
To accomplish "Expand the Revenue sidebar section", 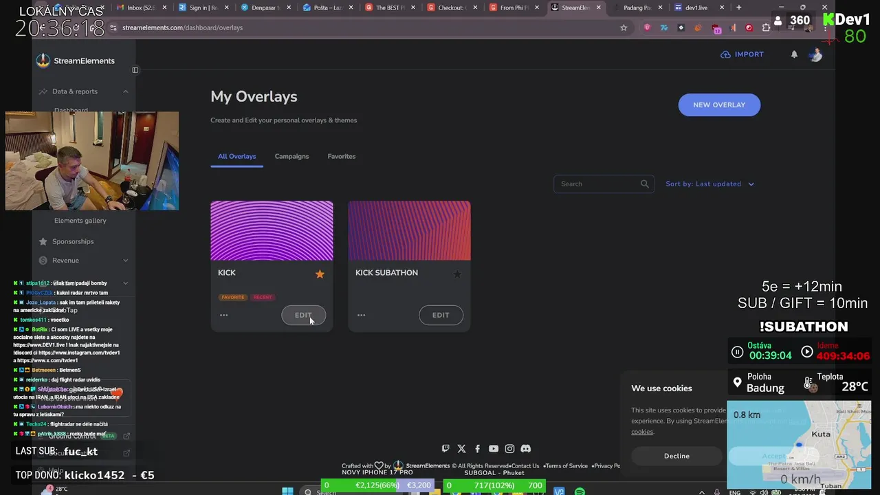I will pyautogui.click(x=125, y=261).
